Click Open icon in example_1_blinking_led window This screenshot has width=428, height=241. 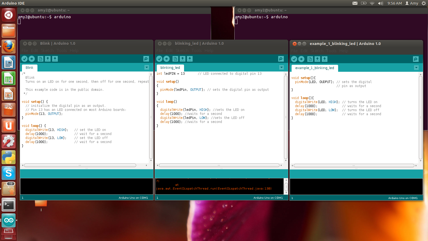click(x=317, y=59)
